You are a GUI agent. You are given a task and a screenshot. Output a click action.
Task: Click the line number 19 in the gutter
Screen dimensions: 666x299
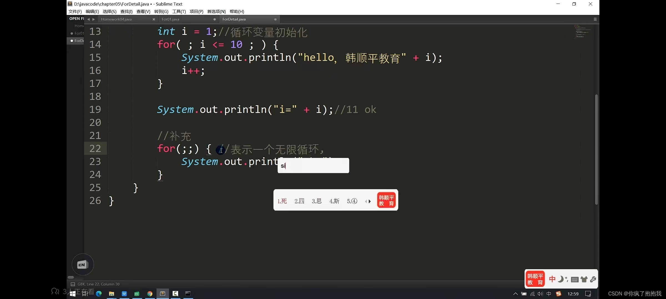[x=95, y=109]
